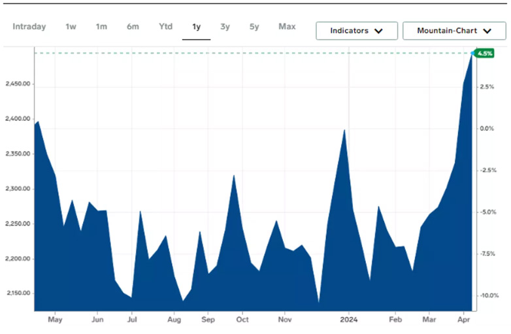This screenshot has height=334, width=511.
Task: Select the 1m time range tab
Action: click(x=101, y=27)
